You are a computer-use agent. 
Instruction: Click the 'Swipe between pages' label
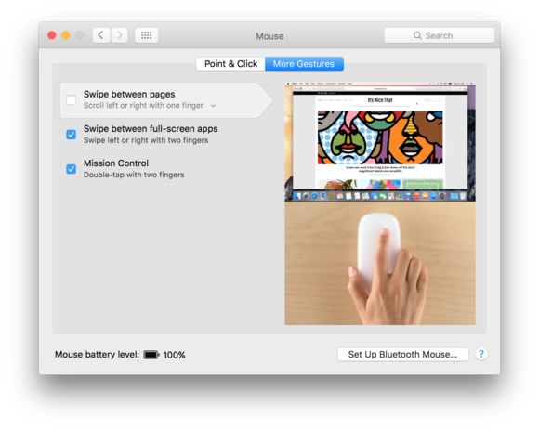pyautogui.click(x=129, y=94)
